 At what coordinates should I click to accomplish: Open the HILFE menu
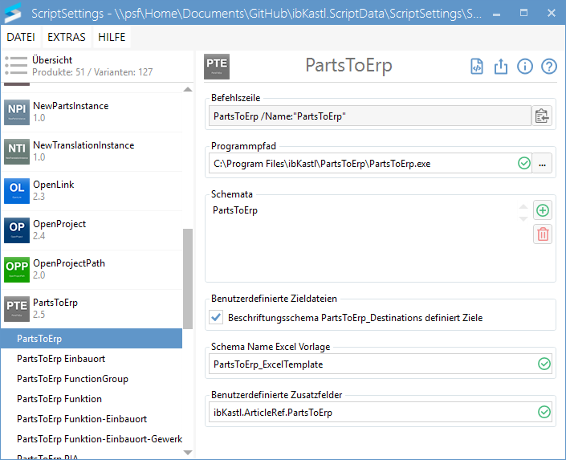[x=112, y=38]
